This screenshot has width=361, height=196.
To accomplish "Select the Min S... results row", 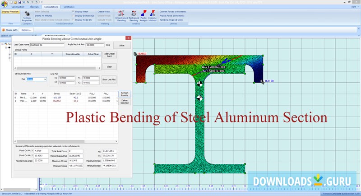I will click(x=66, y=98).
